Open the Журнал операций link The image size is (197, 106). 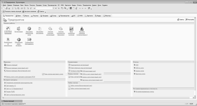tap(12, 65)
